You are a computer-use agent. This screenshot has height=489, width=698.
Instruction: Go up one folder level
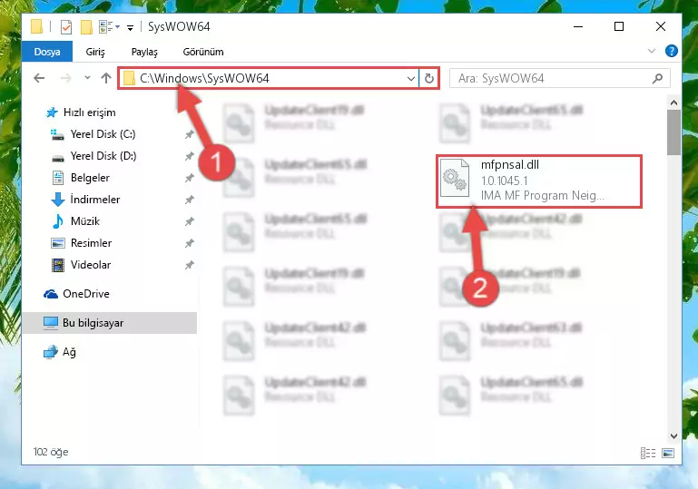pyautogui.click(x=106, y=78)
